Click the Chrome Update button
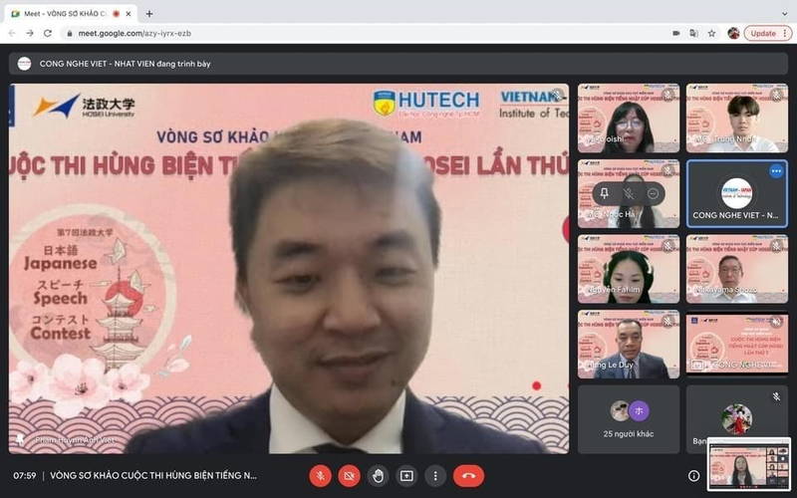Image resolution: width=797 pixels, height=498 pixels. [767, 33]
